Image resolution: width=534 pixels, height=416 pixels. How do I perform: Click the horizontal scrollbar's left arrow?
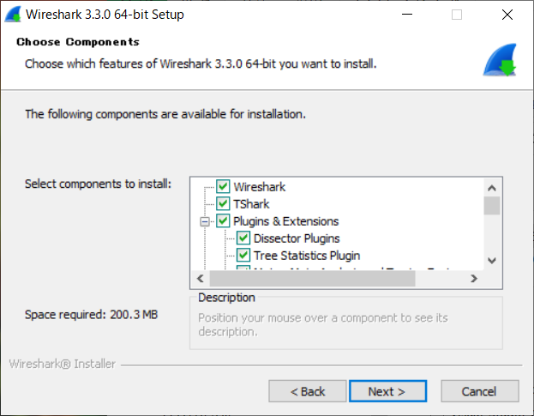click(x=200, y=279)
